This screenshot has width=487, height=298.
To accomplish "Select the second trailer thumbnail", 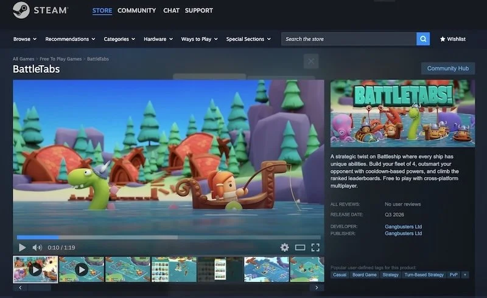I will pyautogui.click(x=82, y=269).
